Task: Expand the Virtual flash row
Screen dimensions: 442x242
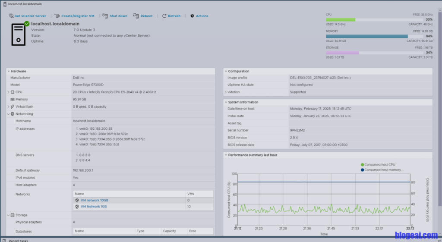Action: 8,107
